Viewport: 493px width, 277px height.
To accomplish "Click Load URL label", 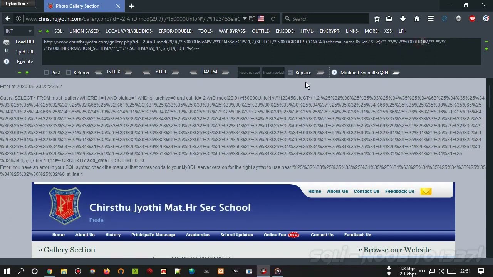I will point(25,42).
